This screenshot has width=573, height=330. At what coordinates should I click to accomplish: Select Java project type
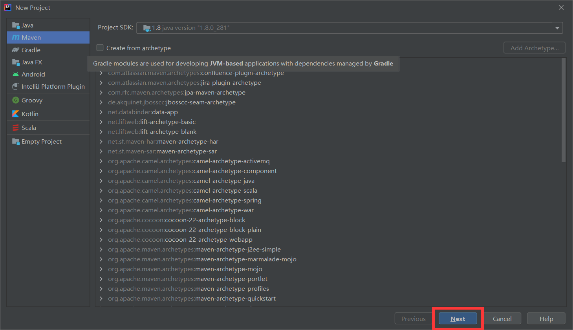pyautogui.click(x=48, y=26)
